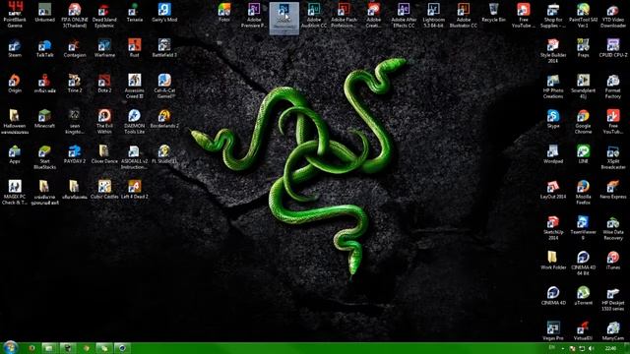
Task: Open the SketchUp 2014 shortcut
Action: 553,227
